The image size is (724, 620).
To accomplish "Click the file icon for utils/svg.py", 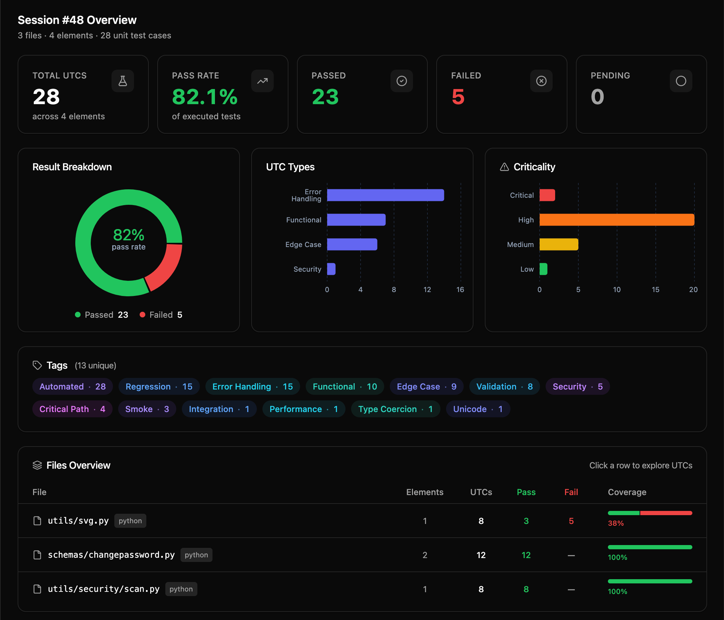I will pyautogui.click(x=37, y=521).
